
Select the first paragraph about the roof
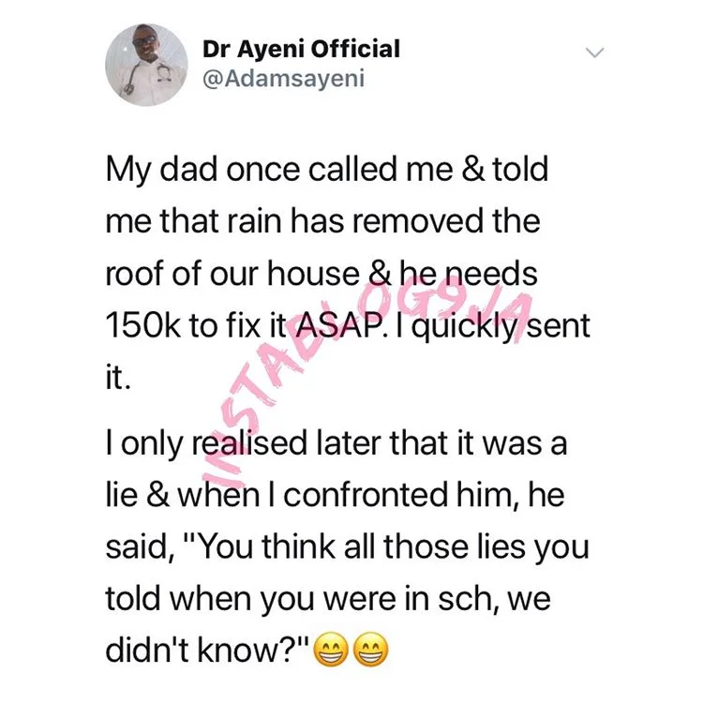(348, 274)
